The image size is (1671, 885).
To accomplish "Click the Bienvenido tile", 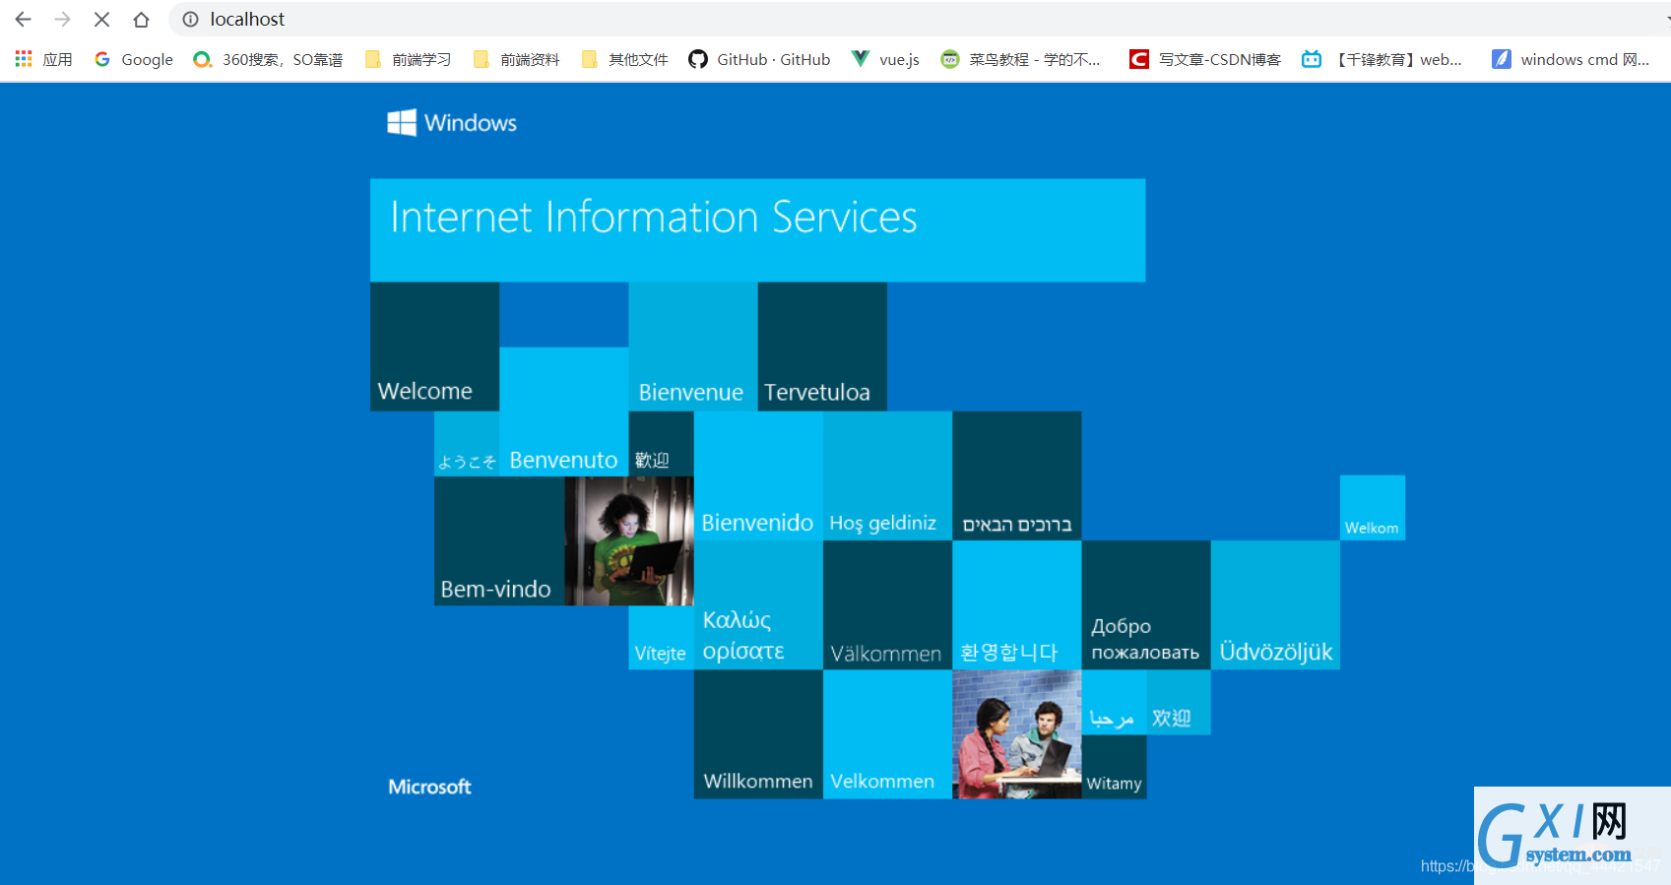I will (758, 476).
